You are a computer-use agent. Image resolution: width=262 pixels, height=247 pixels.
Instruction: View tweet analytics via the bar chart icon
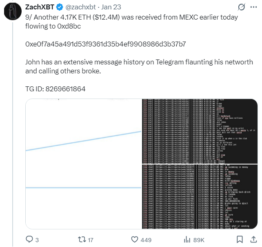pyautogui.click(x=188, y=239)
